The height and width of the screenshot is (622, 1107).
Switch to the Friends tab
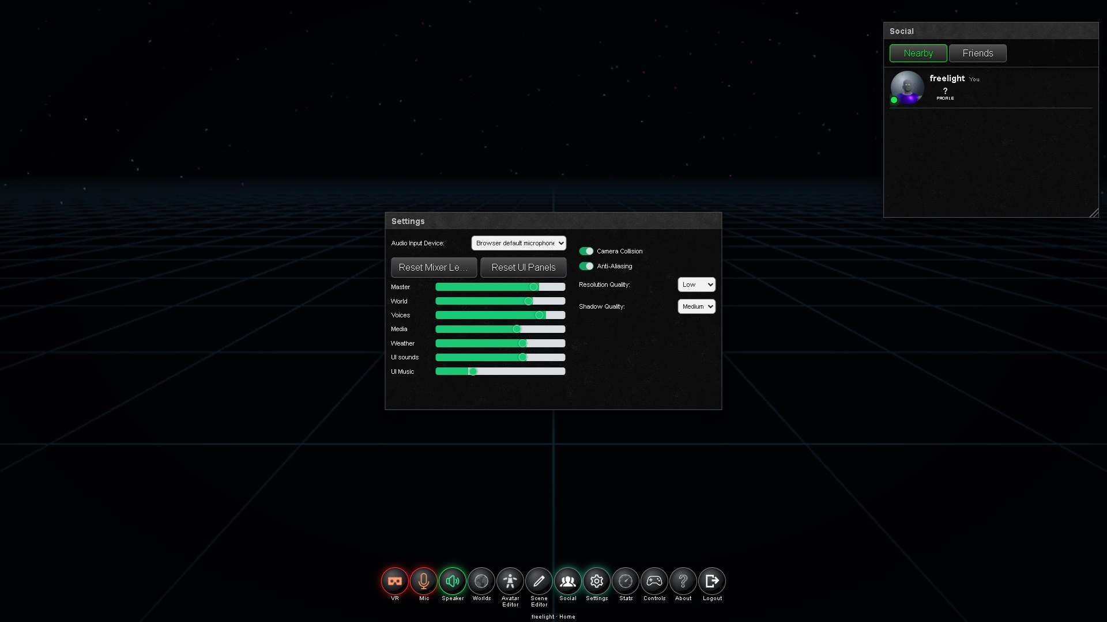978,53
